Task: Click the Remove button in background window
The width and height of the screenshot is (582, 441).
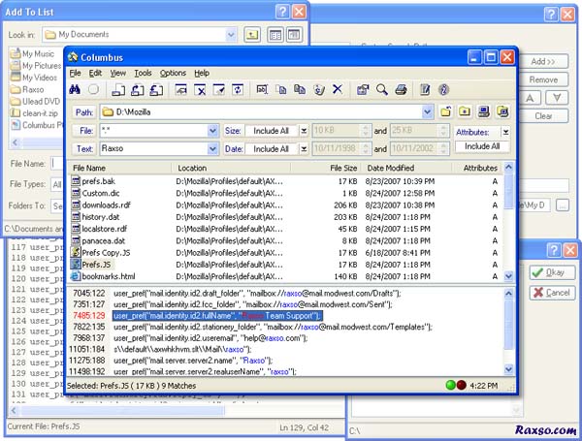Action: 543,79
